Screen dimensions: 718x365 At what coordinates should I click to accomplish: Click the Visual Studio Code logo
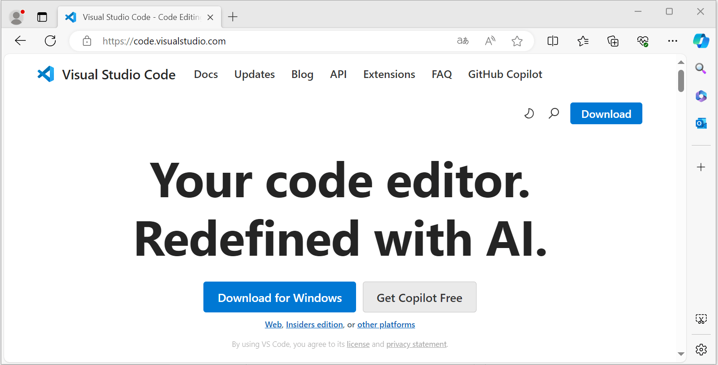(x=46, y=74)
